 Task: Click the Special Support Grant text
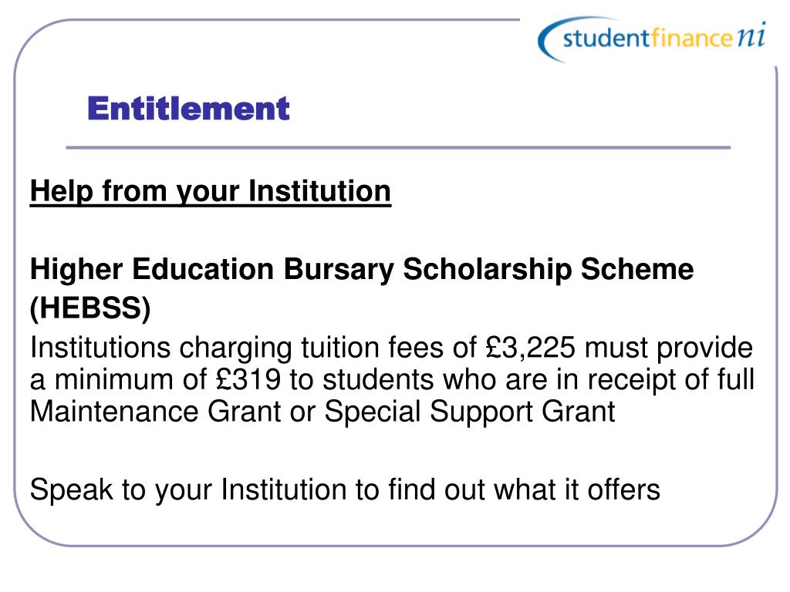470,412
